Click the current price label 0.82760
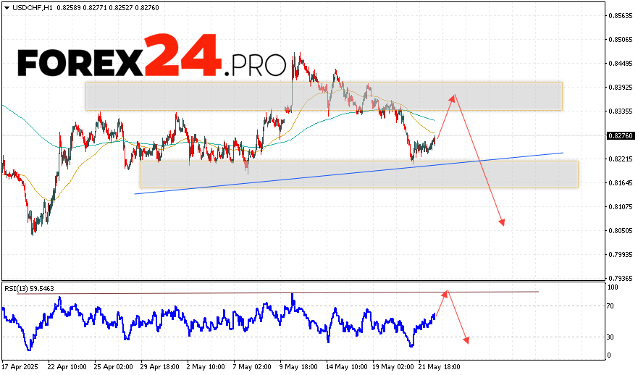This screenshot has height=375, width=638. [621, 136]
